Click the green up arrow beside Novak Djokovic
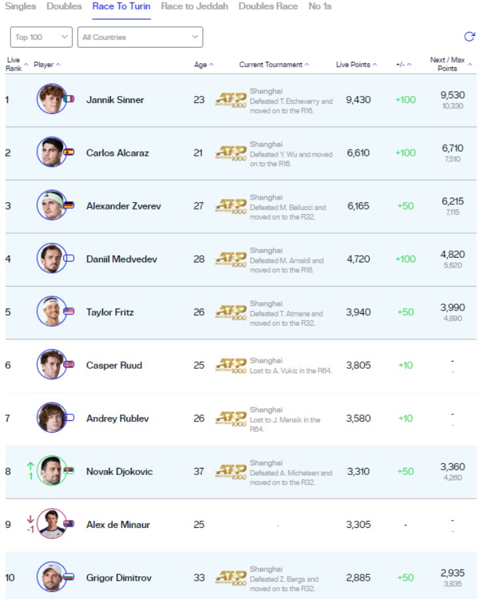483x599 pixels. (30, 466)
